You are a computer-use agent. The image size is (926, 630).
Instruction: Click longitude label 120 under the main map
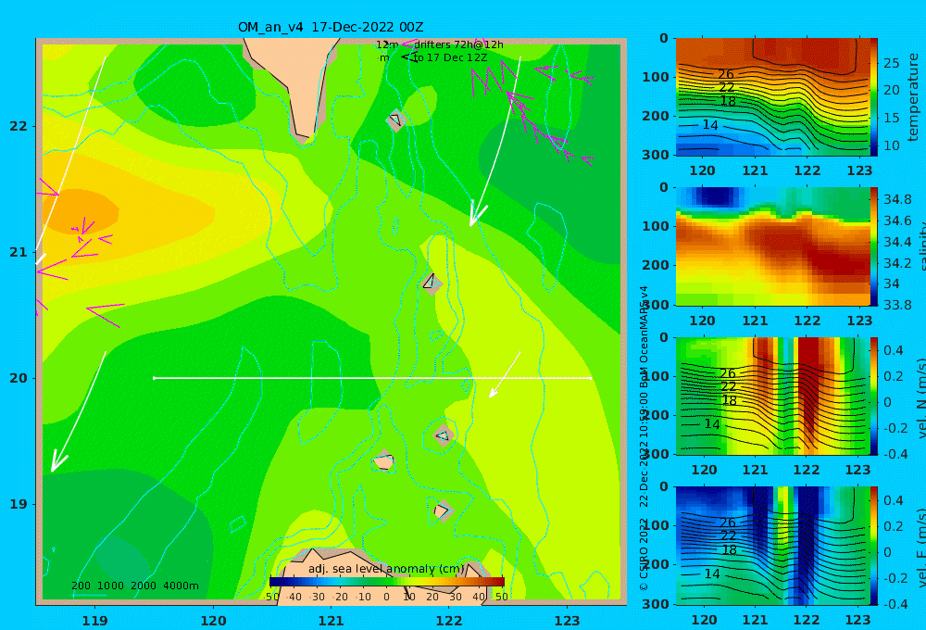coord(213,621)
